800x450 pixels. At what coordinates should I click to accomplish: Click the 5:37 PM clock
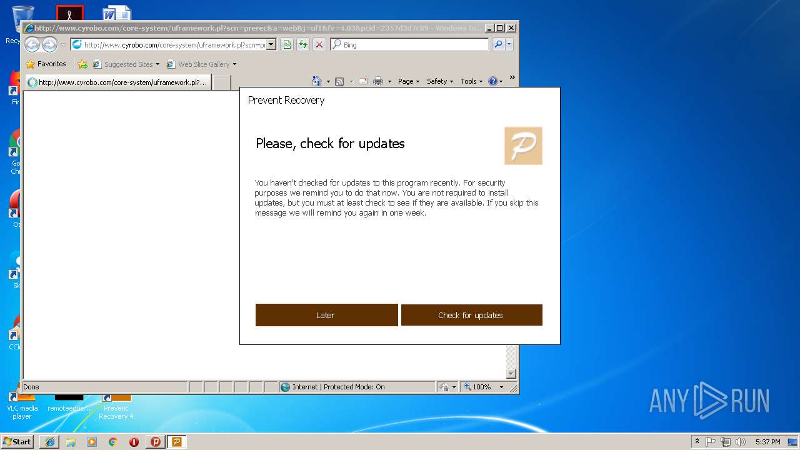(767, 441)
